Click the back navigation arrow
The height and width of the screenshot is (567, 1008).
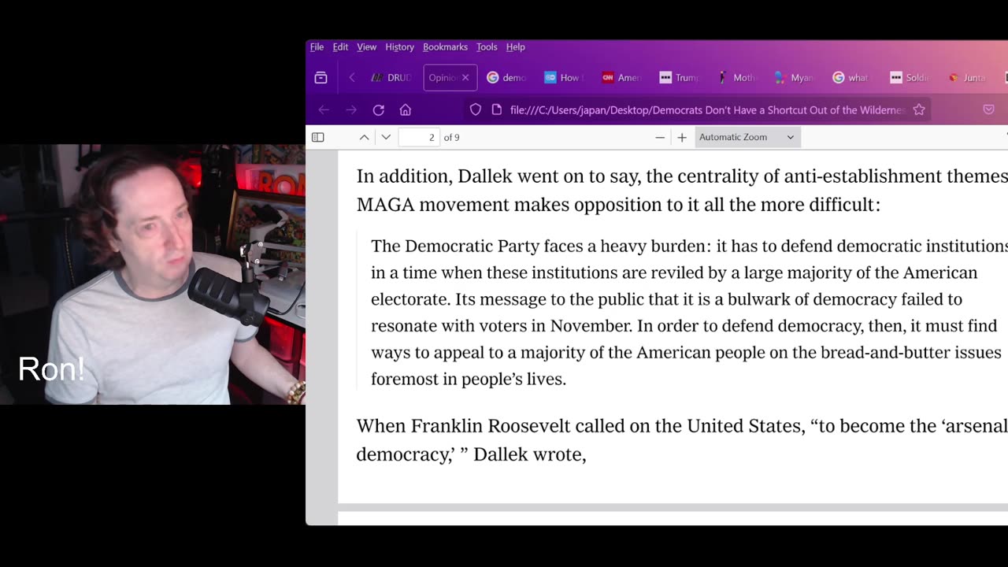coord(324,110)
